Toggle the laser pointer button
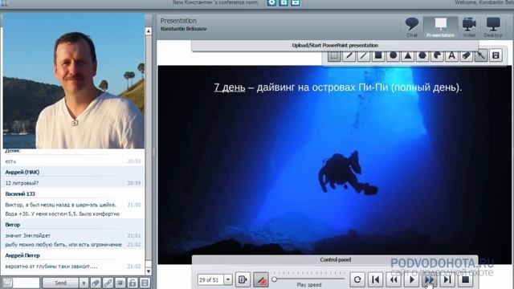The image size is (514, 289). (x=261, y=280)
